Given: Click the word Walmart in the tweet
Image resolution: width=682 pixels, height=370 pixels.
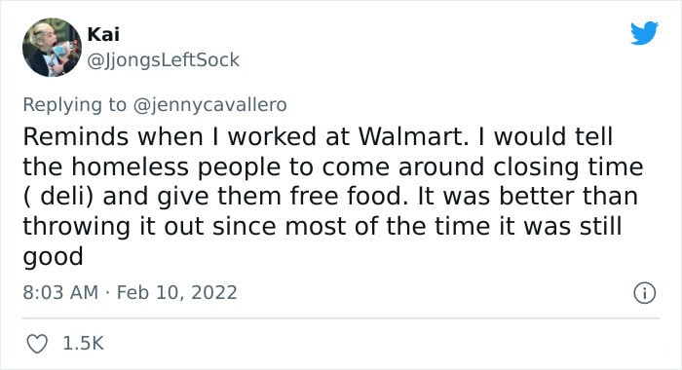Looking at the screenshot, I should tap(413, 136).
